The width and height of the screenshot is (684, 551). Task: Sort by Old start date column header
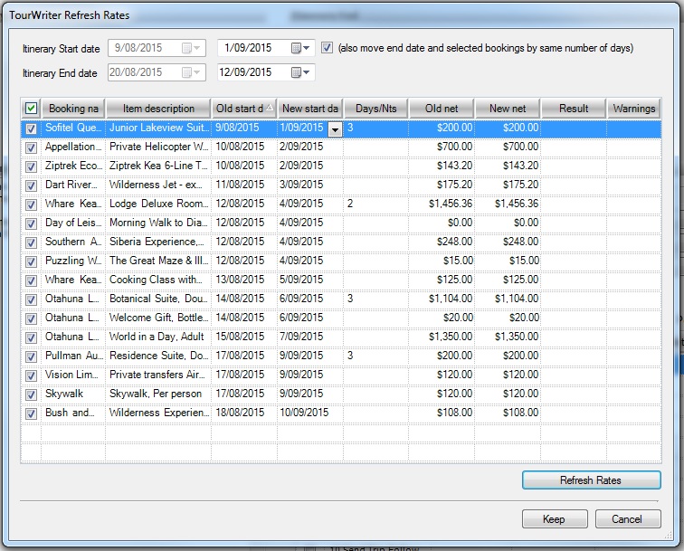[243, 109]
